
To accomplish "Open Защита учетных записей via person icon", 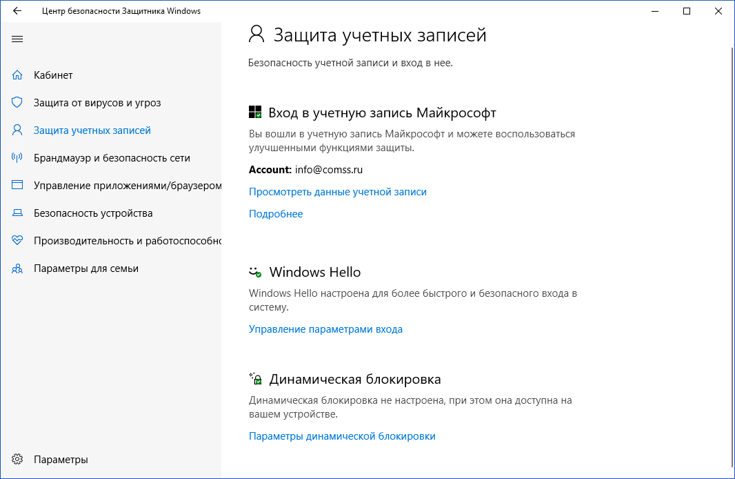I will click(17, 130).
